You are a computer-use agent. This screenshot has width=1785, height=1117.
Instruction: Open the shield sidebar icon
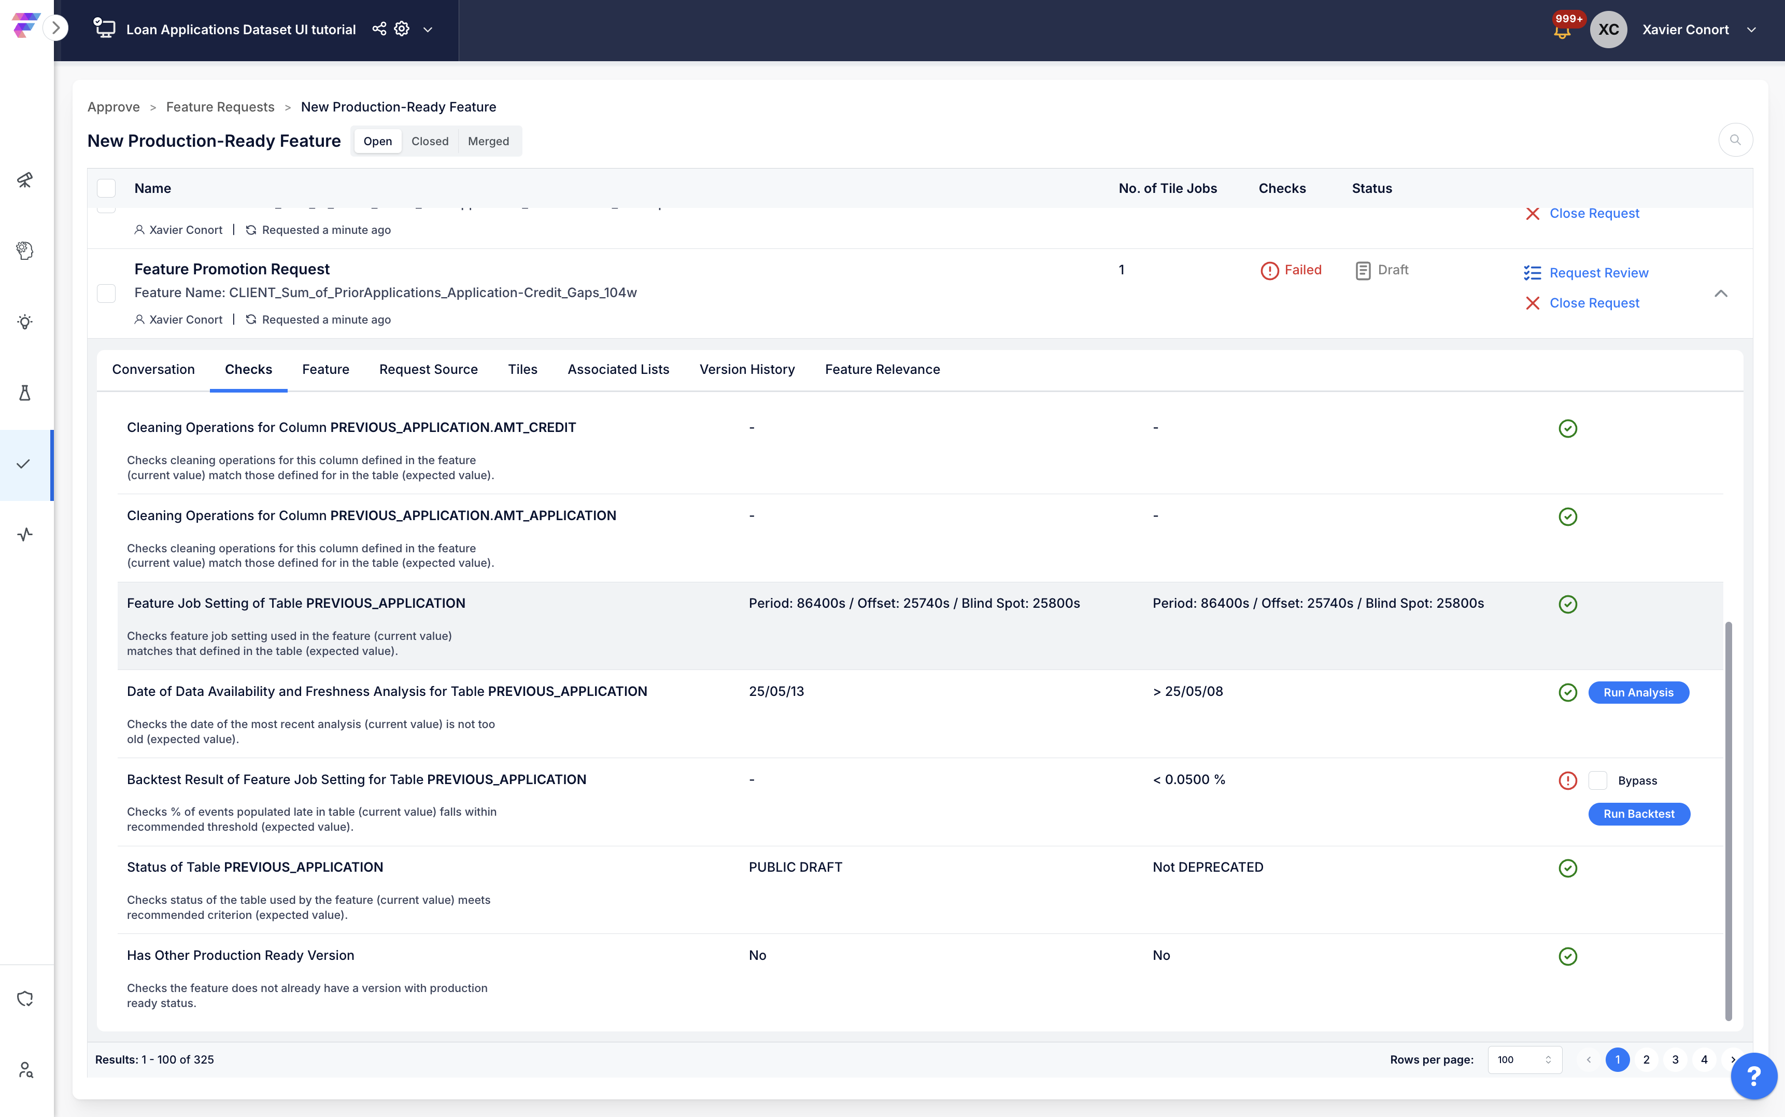coord(25,999)
